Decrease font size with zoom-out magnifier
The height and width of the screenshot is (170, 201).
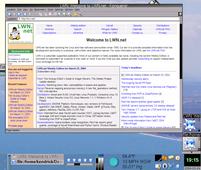[69, 14]
